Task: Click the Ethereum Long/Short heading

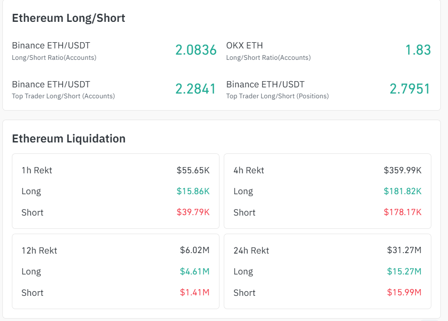Action: pyautogui.click(x=68, y=18)
